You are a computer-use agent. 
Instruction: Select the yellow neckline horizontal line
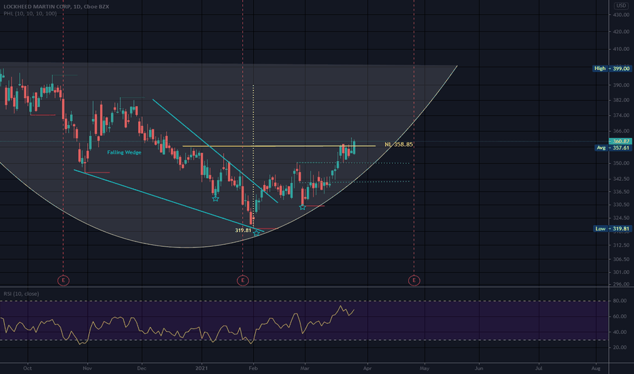tap(279, 146)
